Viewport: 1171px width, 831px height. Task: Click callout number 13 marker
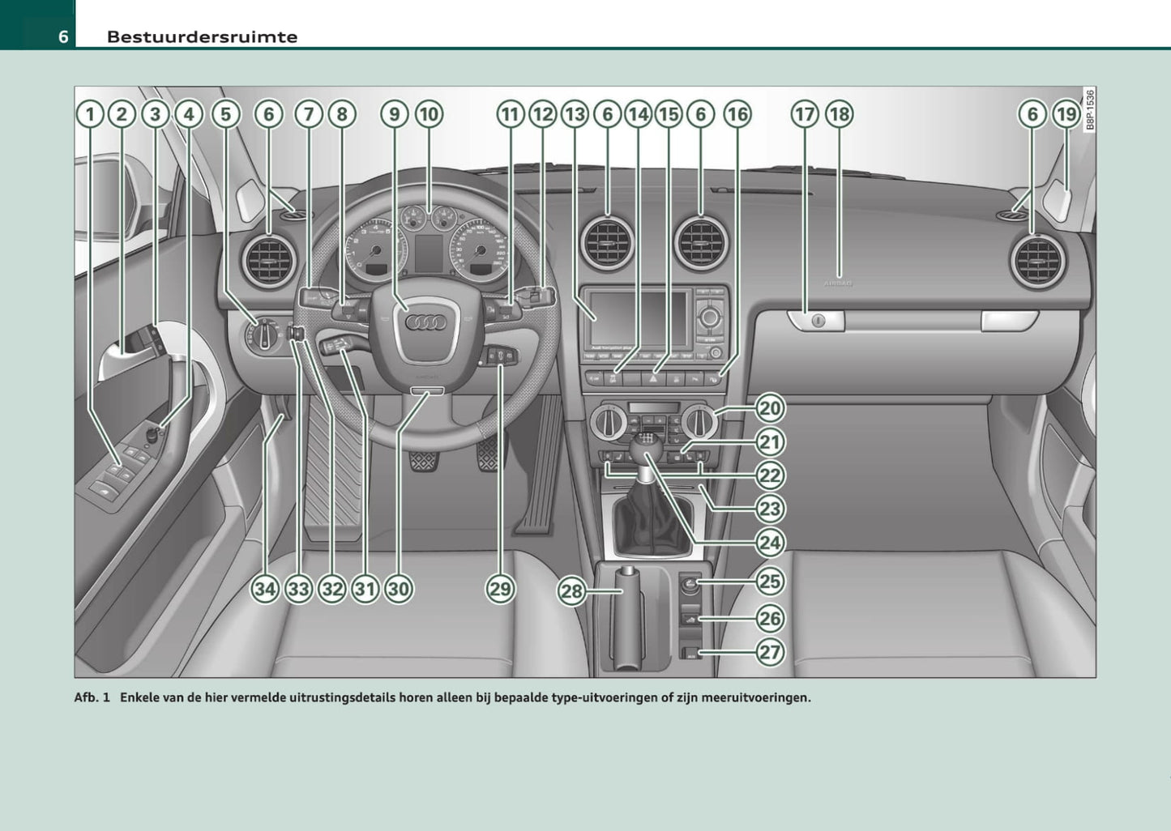point(575,114)
